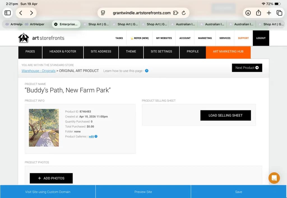Tap the Share icon in Safari toolbar

(258, 13)
